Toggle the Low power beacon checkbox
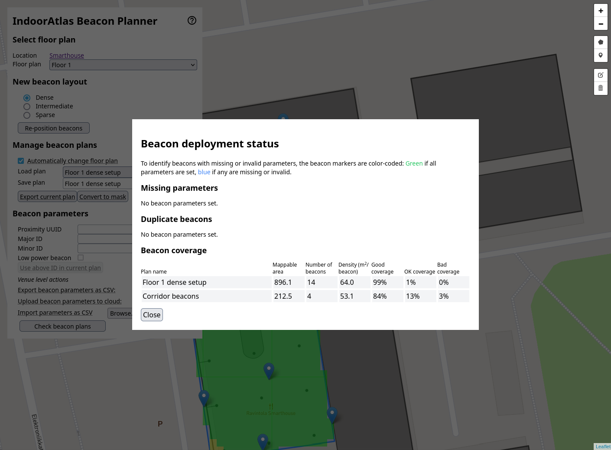The height and width of the screenshot is (450, 611). [x=81, y=258]
